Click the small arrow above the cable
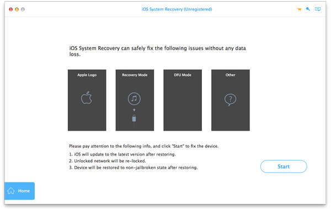This screenshot has width=331, height=209. 134,110
